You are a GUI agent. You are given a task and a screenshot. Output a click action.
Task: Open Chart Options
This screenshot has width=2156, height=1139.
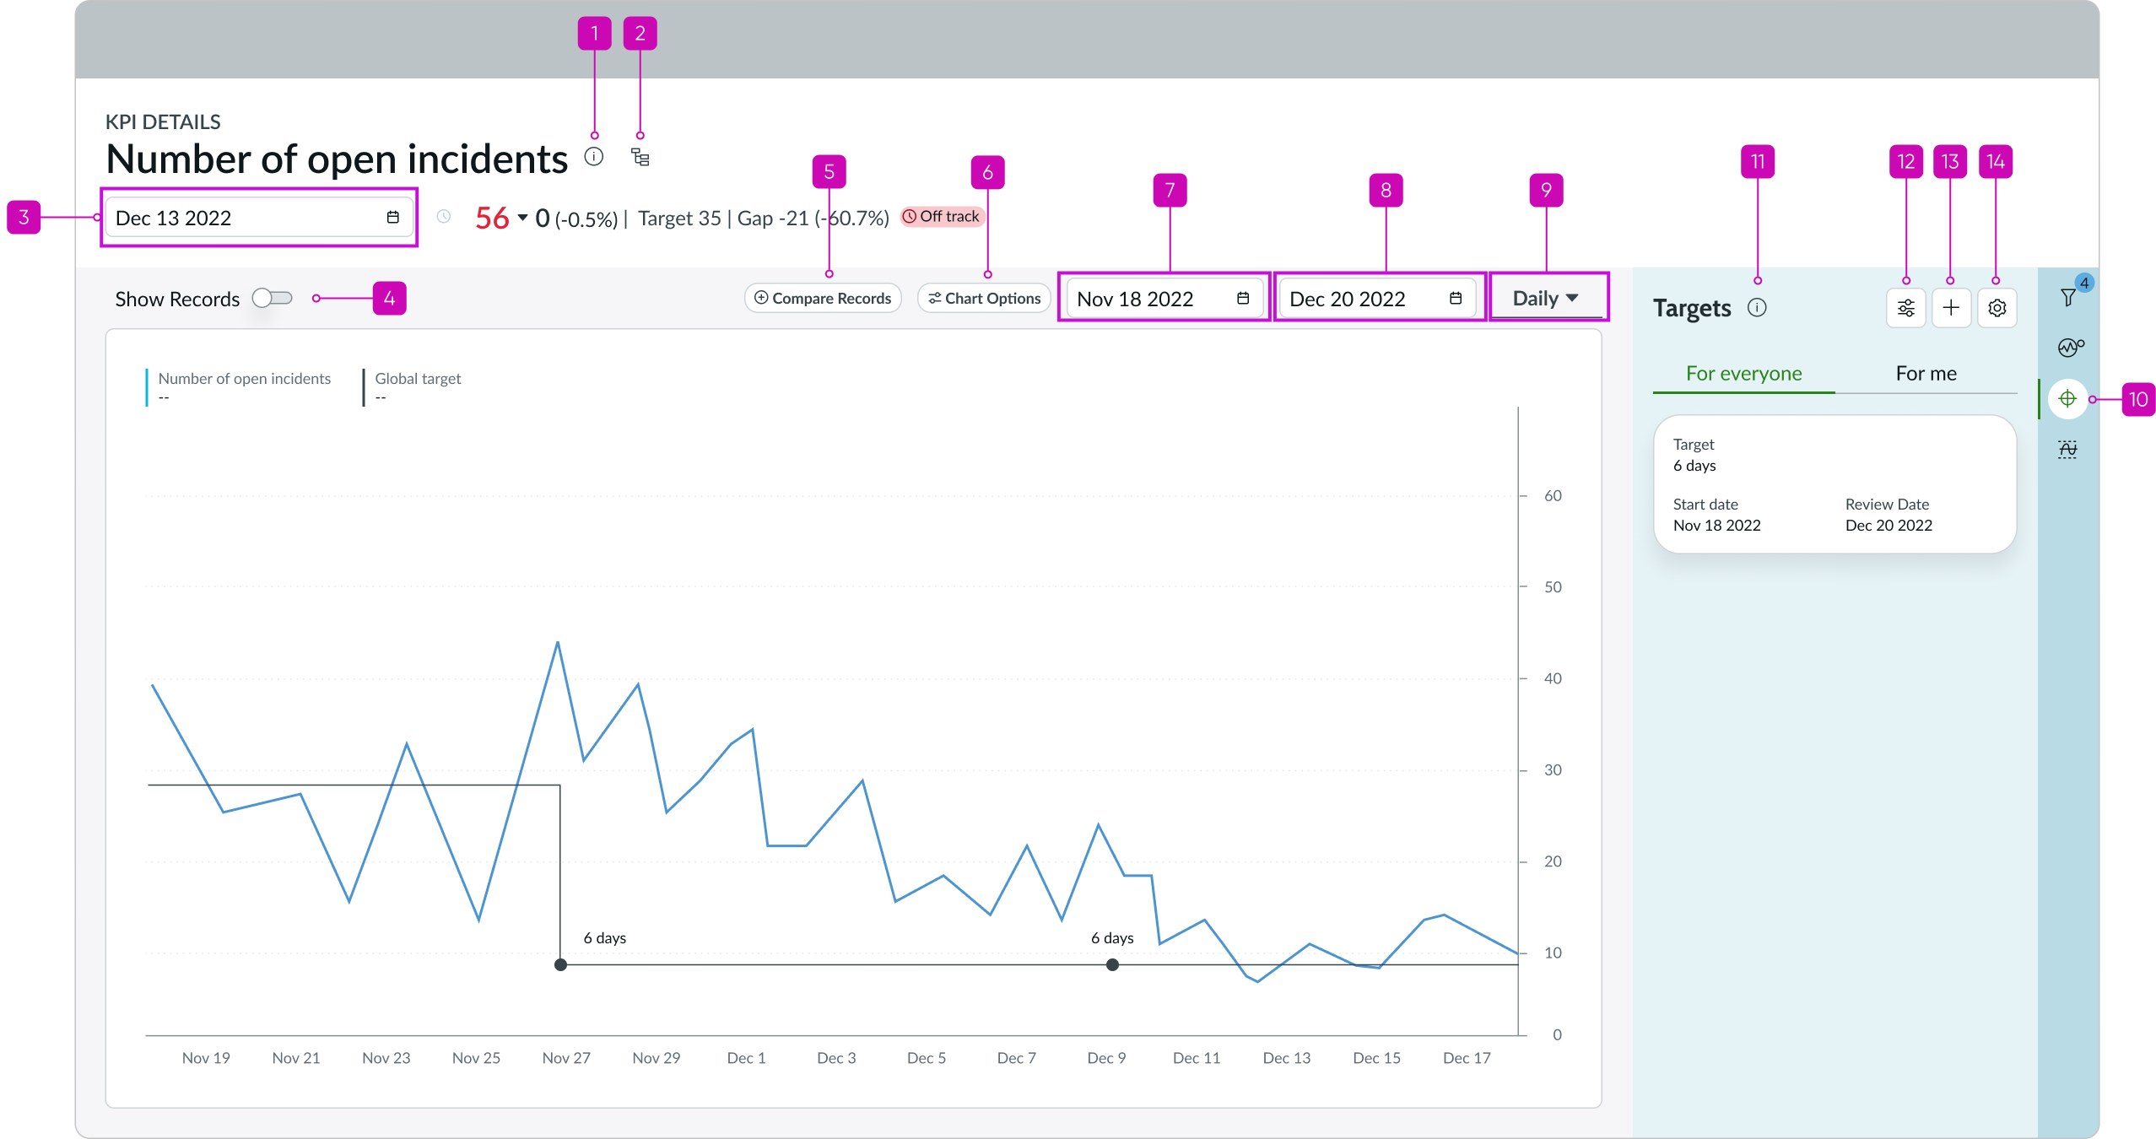click(983, 298)
